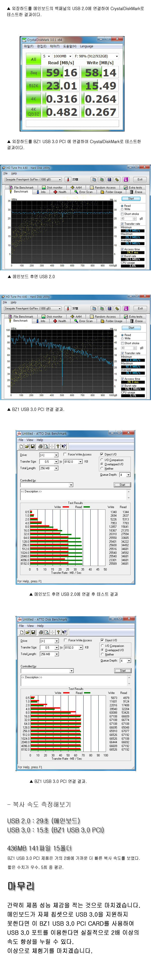Open the 테마(T) menu in CrystalDiskMark
This screenshot has width=151, height=961.
55,46
